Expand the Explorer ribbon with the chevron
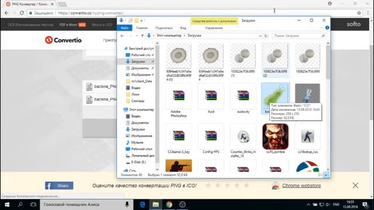This screenshot has width=374, height=210. click(321, 28)
